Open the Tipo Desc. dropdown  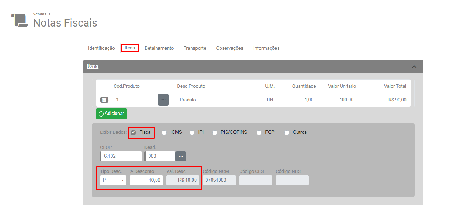113,180
